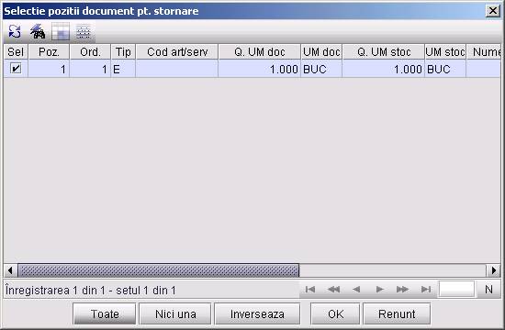
Task: Click the Nici una button
Action: pyautogui.click(x=175, y=313)
